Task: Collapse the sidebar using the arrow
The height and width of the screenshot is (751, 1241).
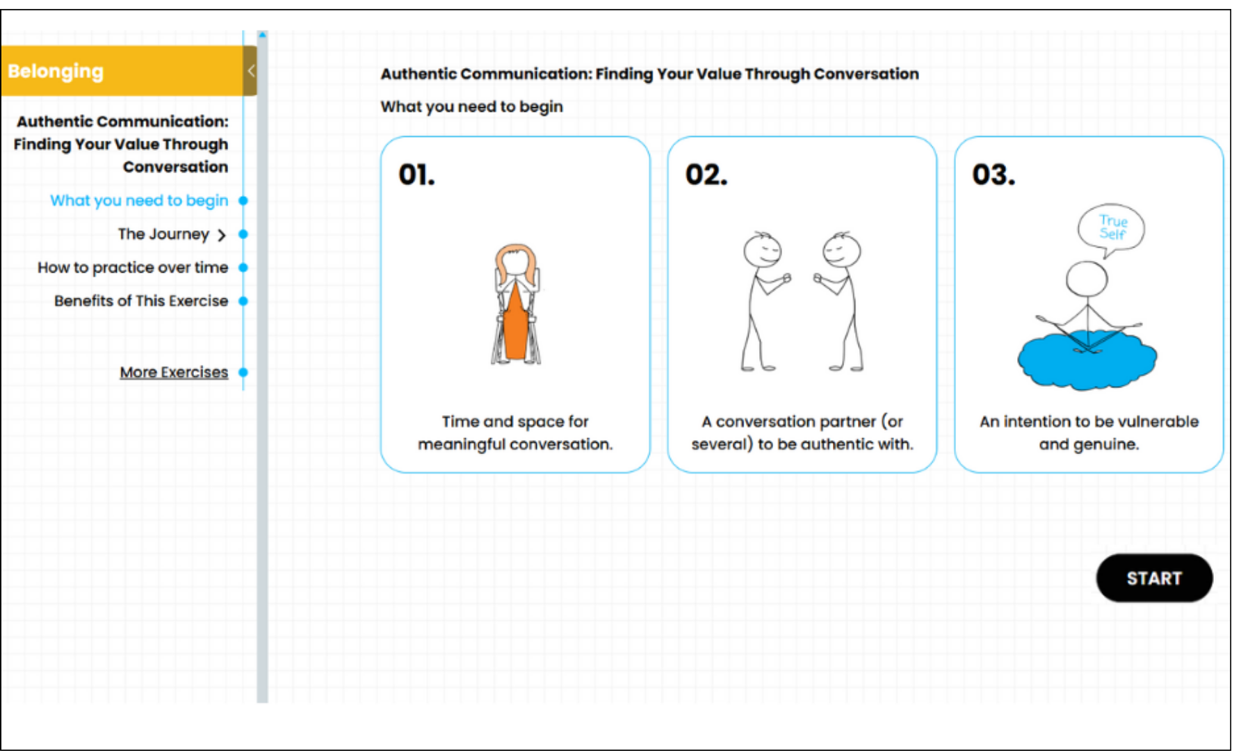Action: (250, 71)
